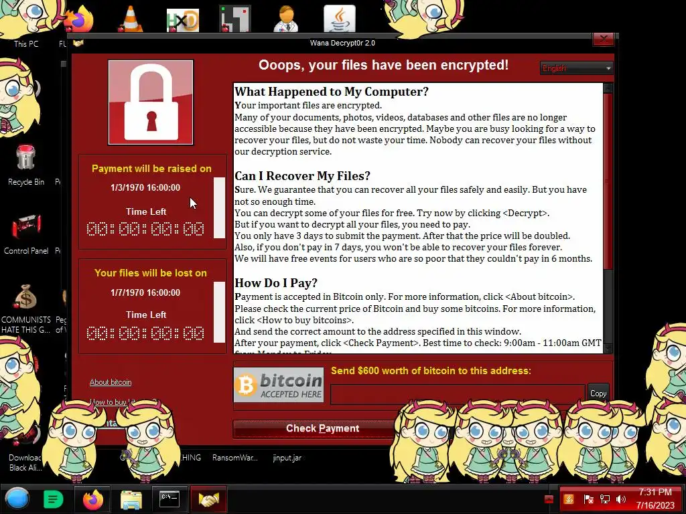The height and width of the screenshot is (514, 686).
Task: Open the Action Center flag tray icon
Action: pos(588,499)
